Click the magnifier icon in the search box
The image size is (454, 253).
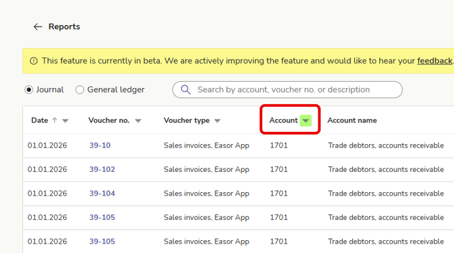(x=186, y=90)
